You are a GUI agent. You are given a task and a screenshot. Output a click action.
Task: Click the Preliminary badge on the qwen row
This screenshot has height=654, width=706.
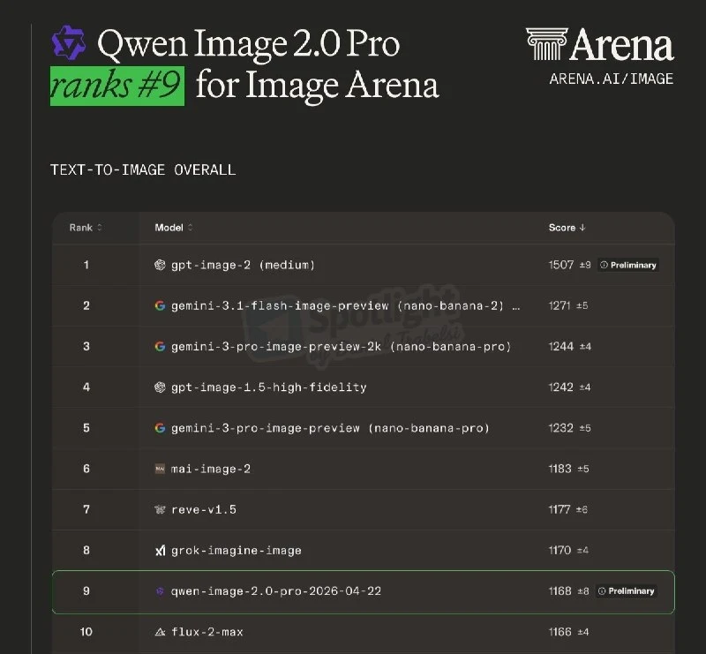627,591
